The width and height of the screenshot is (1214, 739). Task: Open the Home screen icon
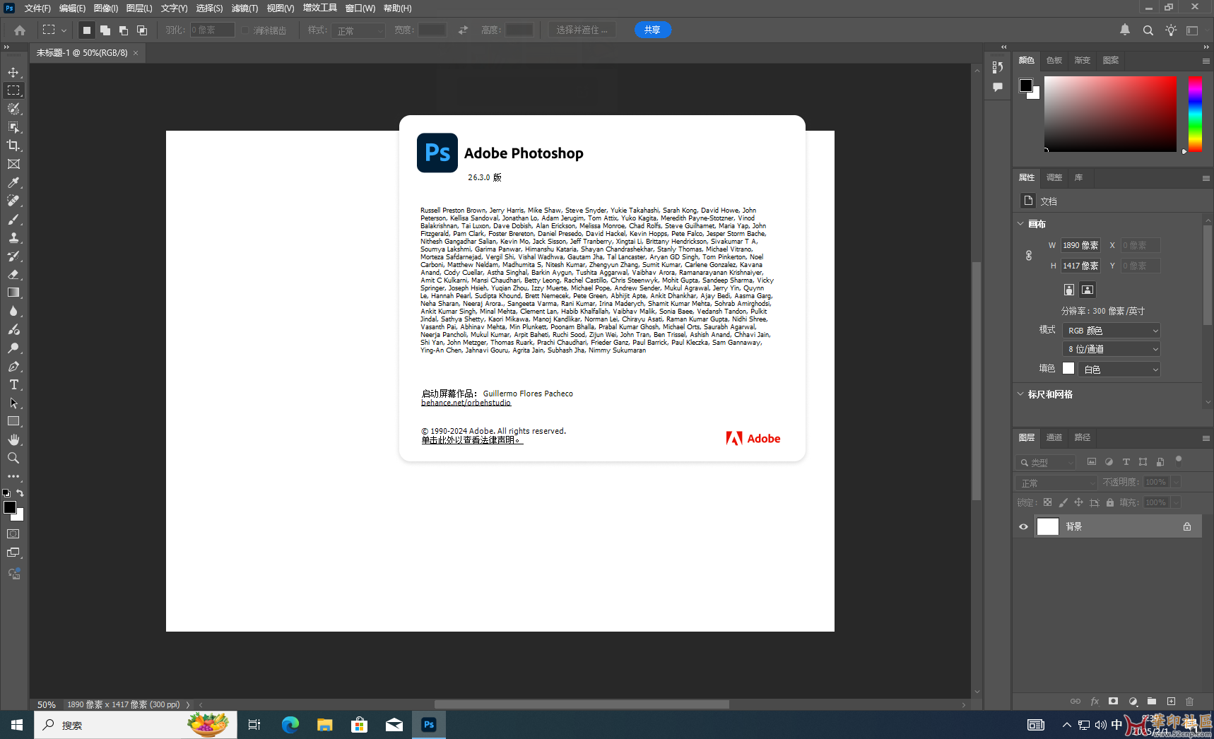pyautogui.click(x=20, y=30)
